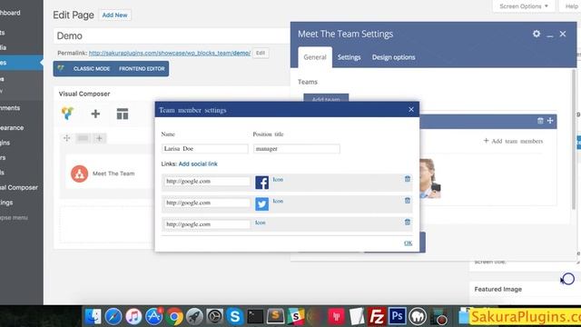
Task: Click Icon link on third social row
Action: click(x=261, y=223)
